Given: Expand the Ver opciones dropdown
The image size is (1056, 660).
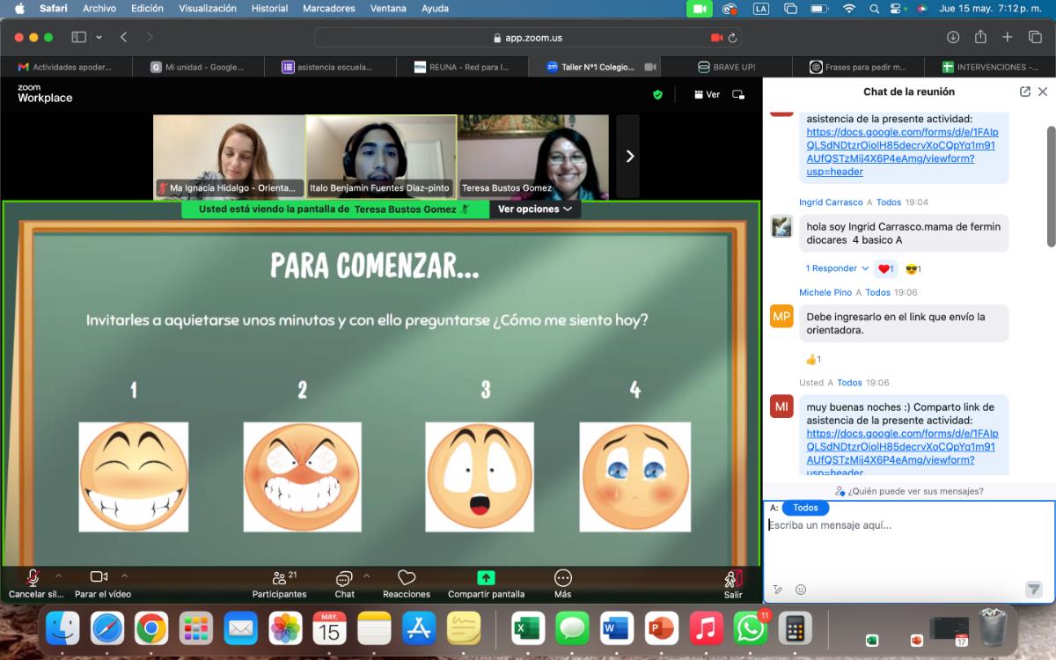Looking at the screenshot, I should click(535, 209).
